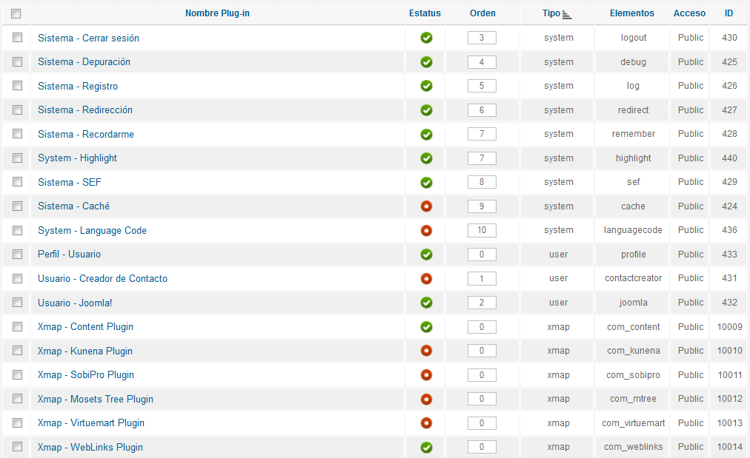750x458 pixels.
Task: Disable Usuario - Joomla! status icon
Action: coord(426,303)
